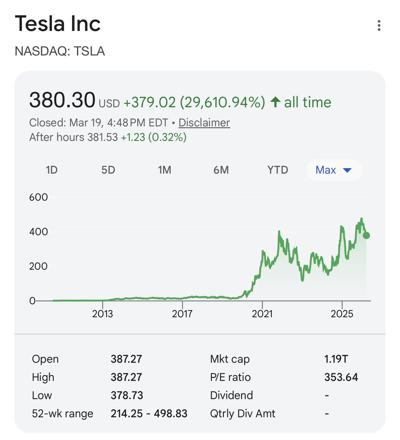
Task: Open the three-dot more options menu
Action: [x=379, y=26]
